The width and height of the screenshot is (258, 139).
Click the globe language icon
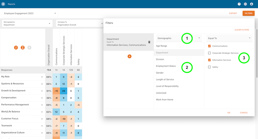245,4
